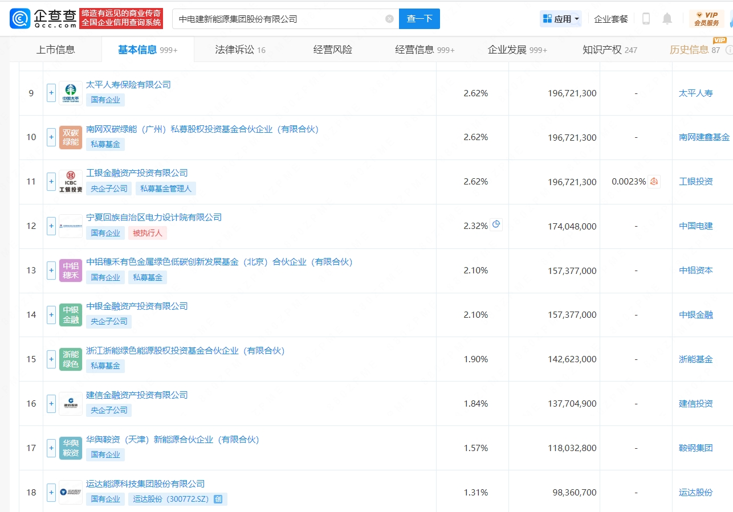733x512 pixels.
Task: Expand row 9 太平人寿保险有限公司
Action: point(51,93)
